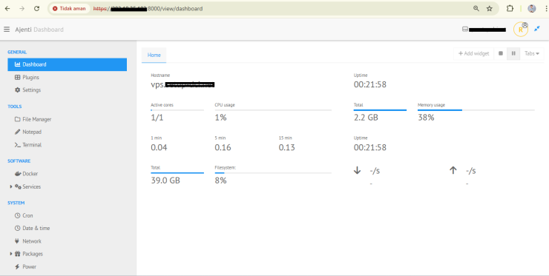The image size is (549, 276).
Task: Click the server icon next to hostname in header
Action: point(465,29)
